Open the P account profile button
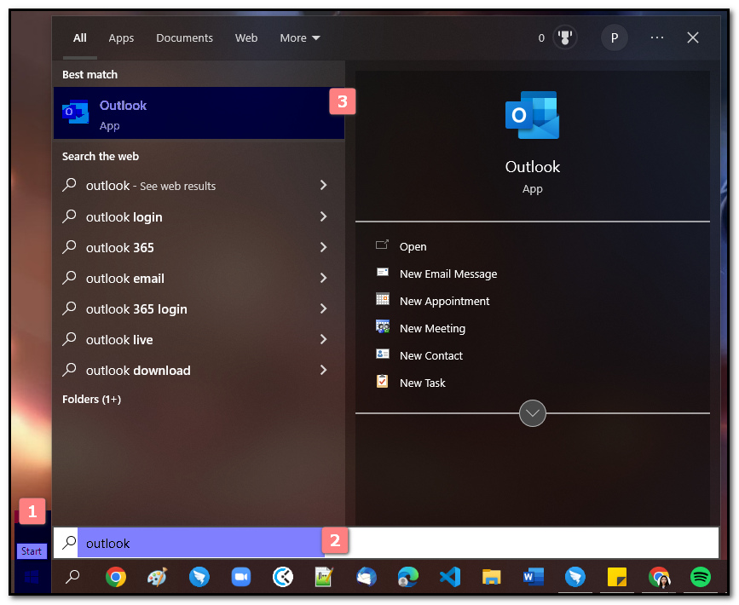Viewport: 739px width, 605px height. (x=614, y=37)
